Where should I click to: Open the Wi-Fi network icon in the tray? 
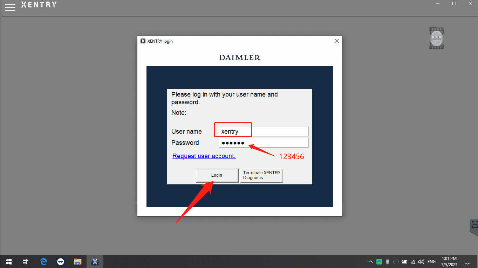pyautogui.click(x=413, y=261)
